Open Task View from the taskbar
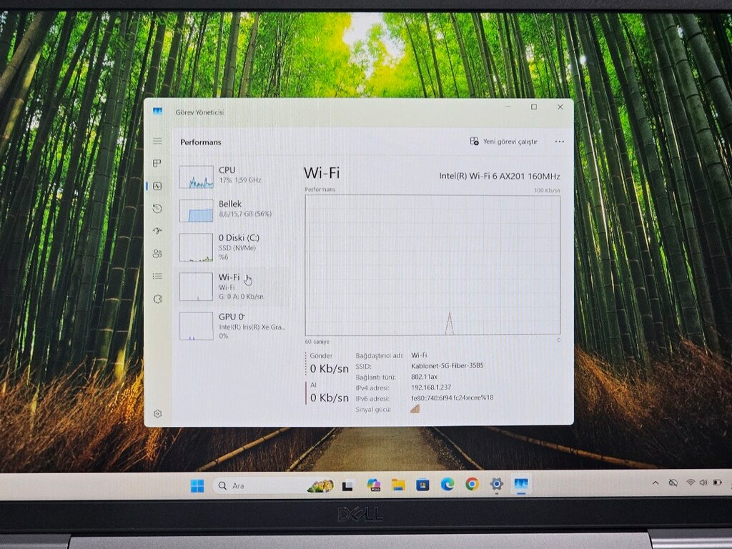The width and height of the screenshot is (732, 549). (347, 486)
